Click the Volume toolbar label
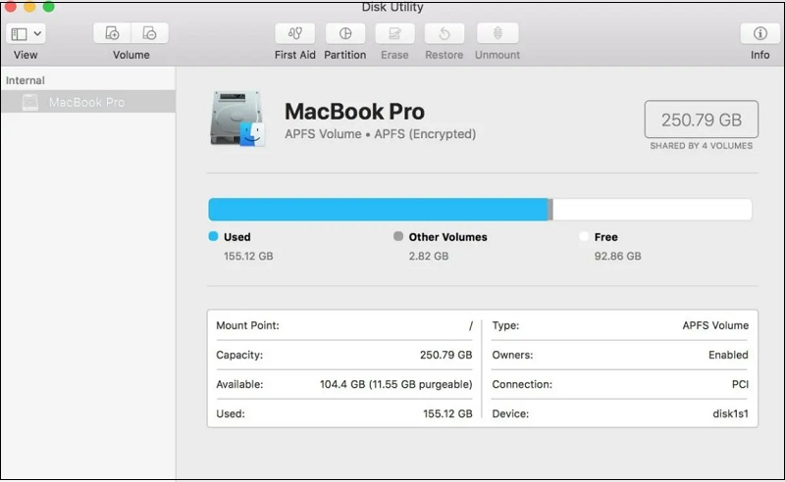 click(x=131, y=55)
